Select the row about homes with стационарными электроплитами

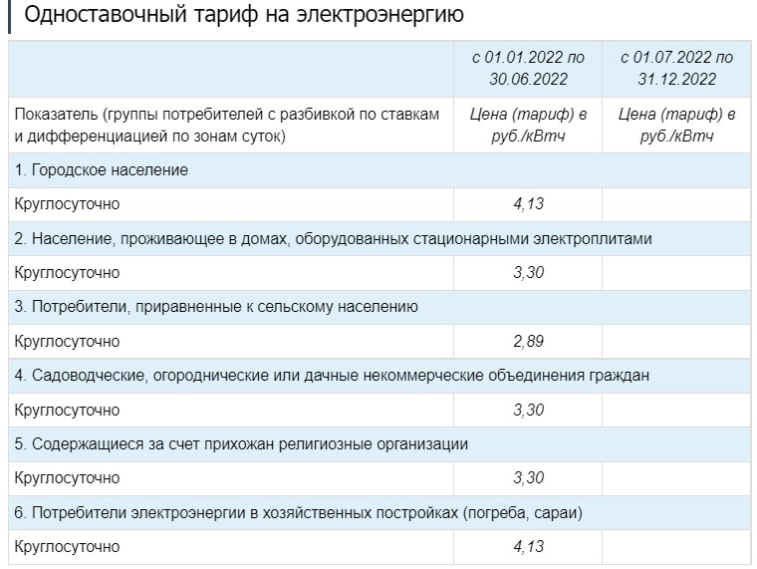[x=334, y=239]
